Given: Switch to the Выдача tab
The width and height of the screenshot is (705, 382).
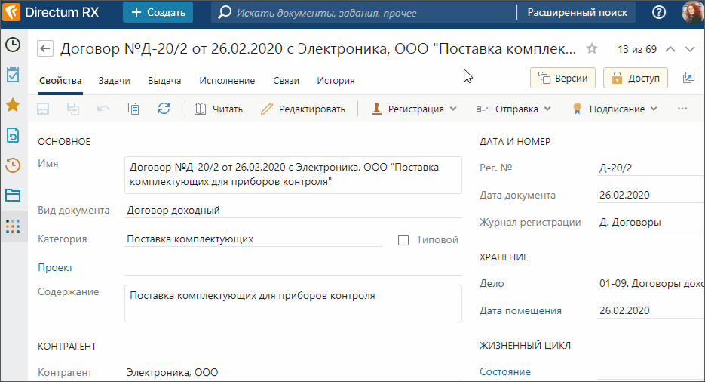Looking at the screenshot, I should tap(164, 81).
